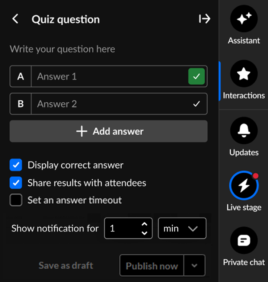This screenshot has height=282, width=268.
Task: Increase notification duration with up arrow
Action: [144, 224]
